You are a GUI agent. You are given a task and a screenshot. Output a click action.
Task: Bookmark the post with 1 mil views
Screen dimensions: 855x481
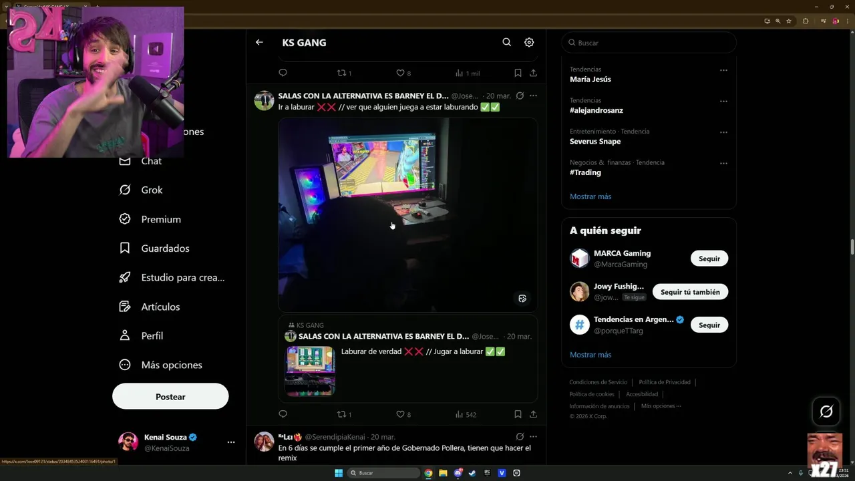click(518, 73)
